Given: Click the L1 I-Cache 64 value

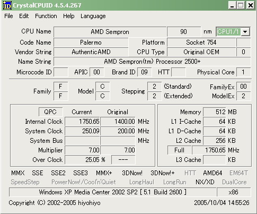Looking at the screenshot, I should pyautogui.click(x=215, y=122).
